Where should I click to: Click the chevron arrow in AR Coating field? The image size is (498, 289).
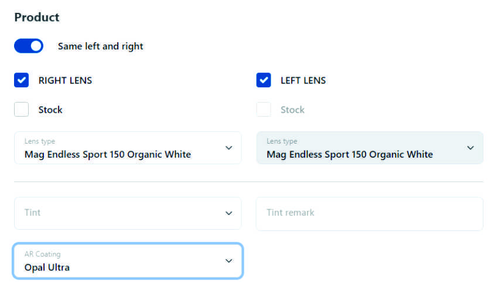point(229,261)
